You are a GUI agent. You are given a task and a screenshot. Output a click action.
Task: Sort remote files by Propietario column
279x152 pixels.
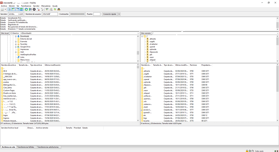coord(206,65)
